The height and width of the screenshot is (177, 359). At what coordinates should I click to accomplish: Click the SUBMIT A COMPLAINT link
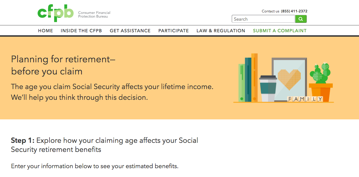pos(280,31)
